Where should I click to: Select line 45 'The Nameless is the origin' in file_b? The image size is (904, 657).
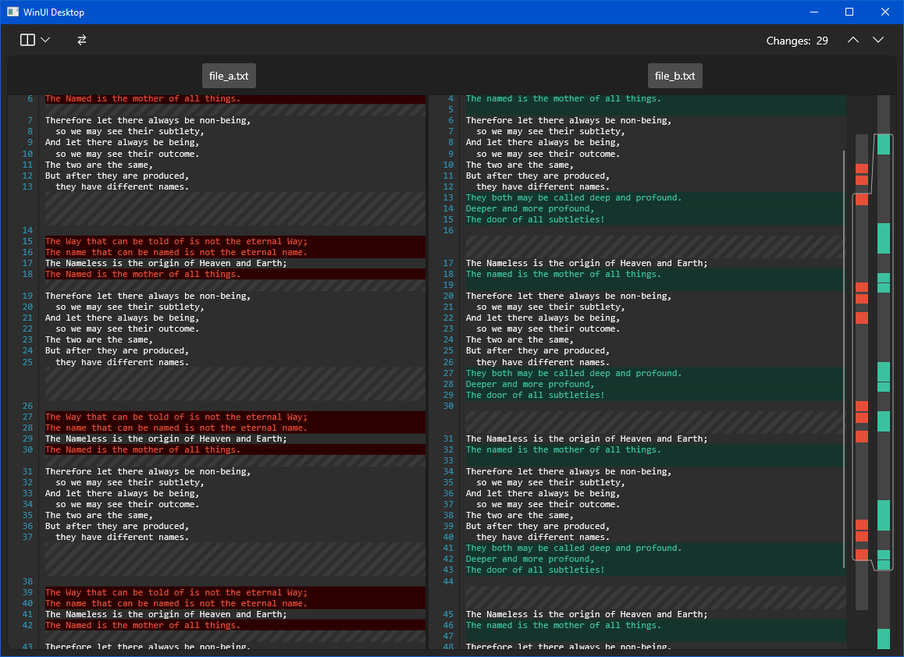click(x=656, y=614)
